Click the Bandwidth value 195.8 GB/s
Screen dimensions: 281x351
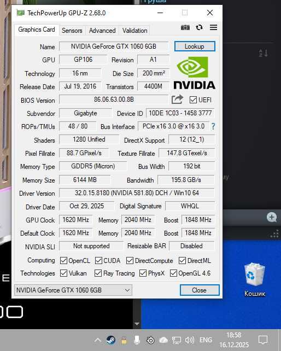(x=186, y=180)
